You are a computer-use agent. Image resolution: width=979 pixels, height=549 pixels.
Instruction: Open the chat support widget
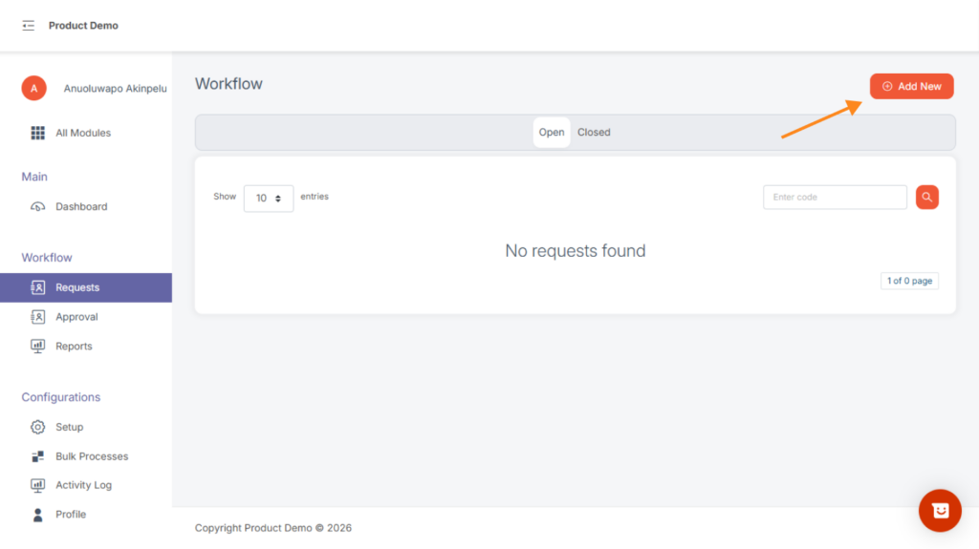pos(940,511)
